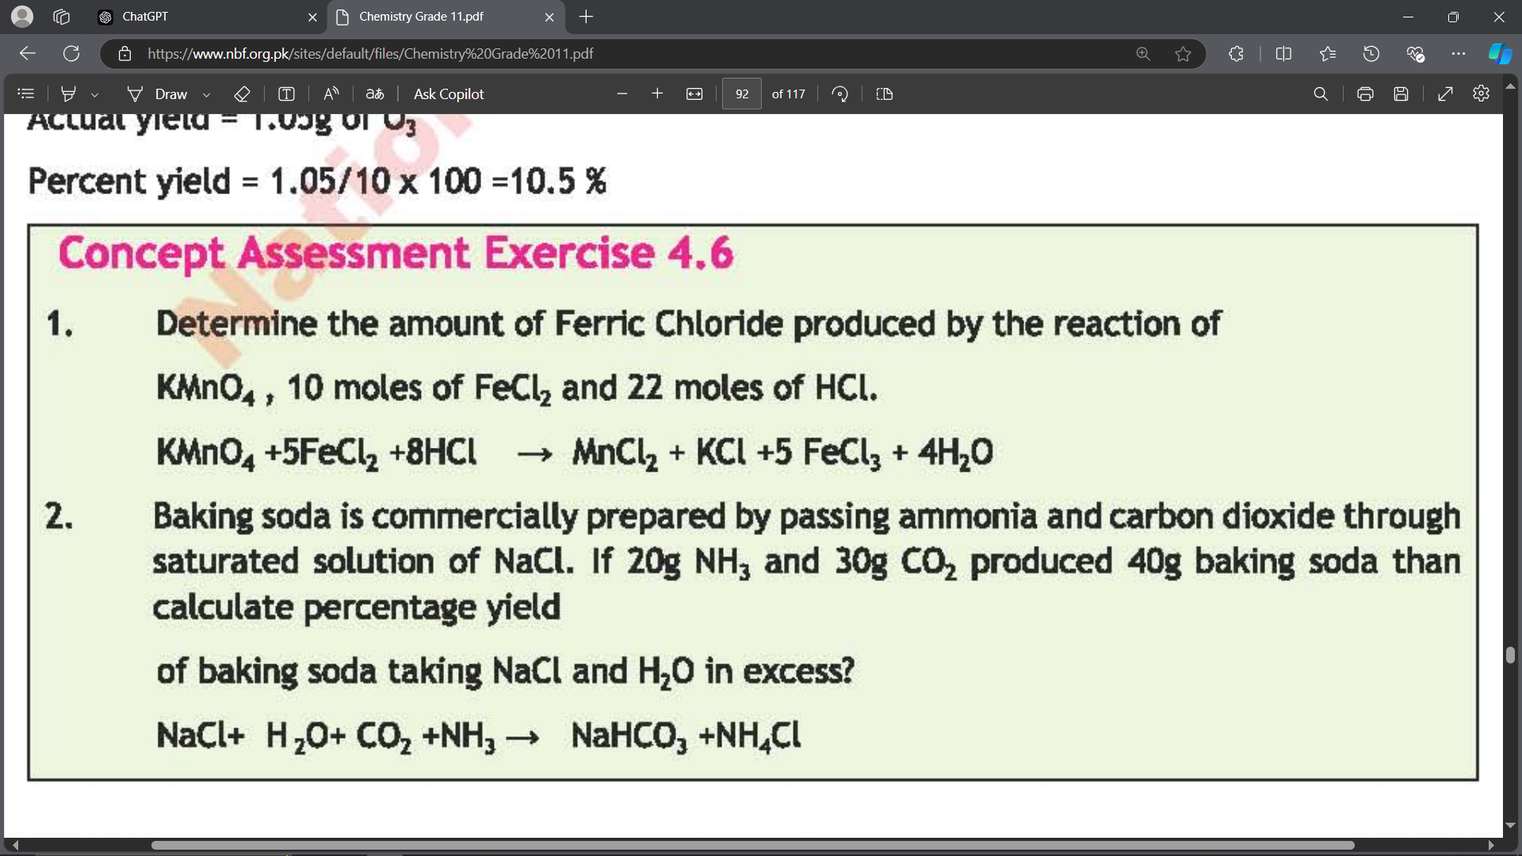The height and width of the screenshot is (856, 1522).
Task: Enter full screen mode
Action: click(1445, 94)
